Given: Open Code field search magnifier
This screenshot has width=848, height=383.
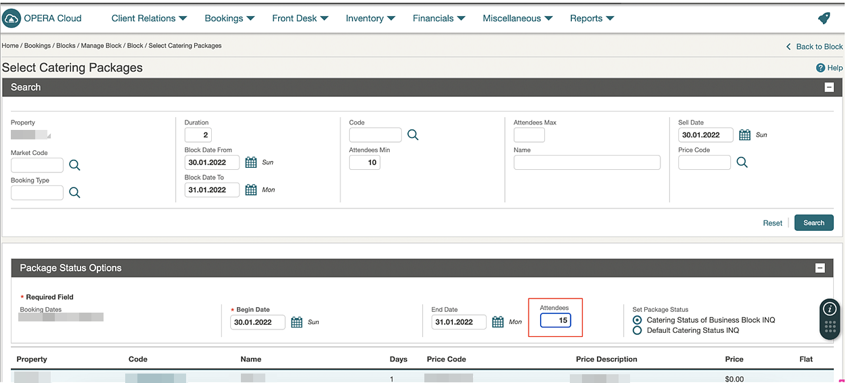Looking at the screenshot, I should (413, 135).
